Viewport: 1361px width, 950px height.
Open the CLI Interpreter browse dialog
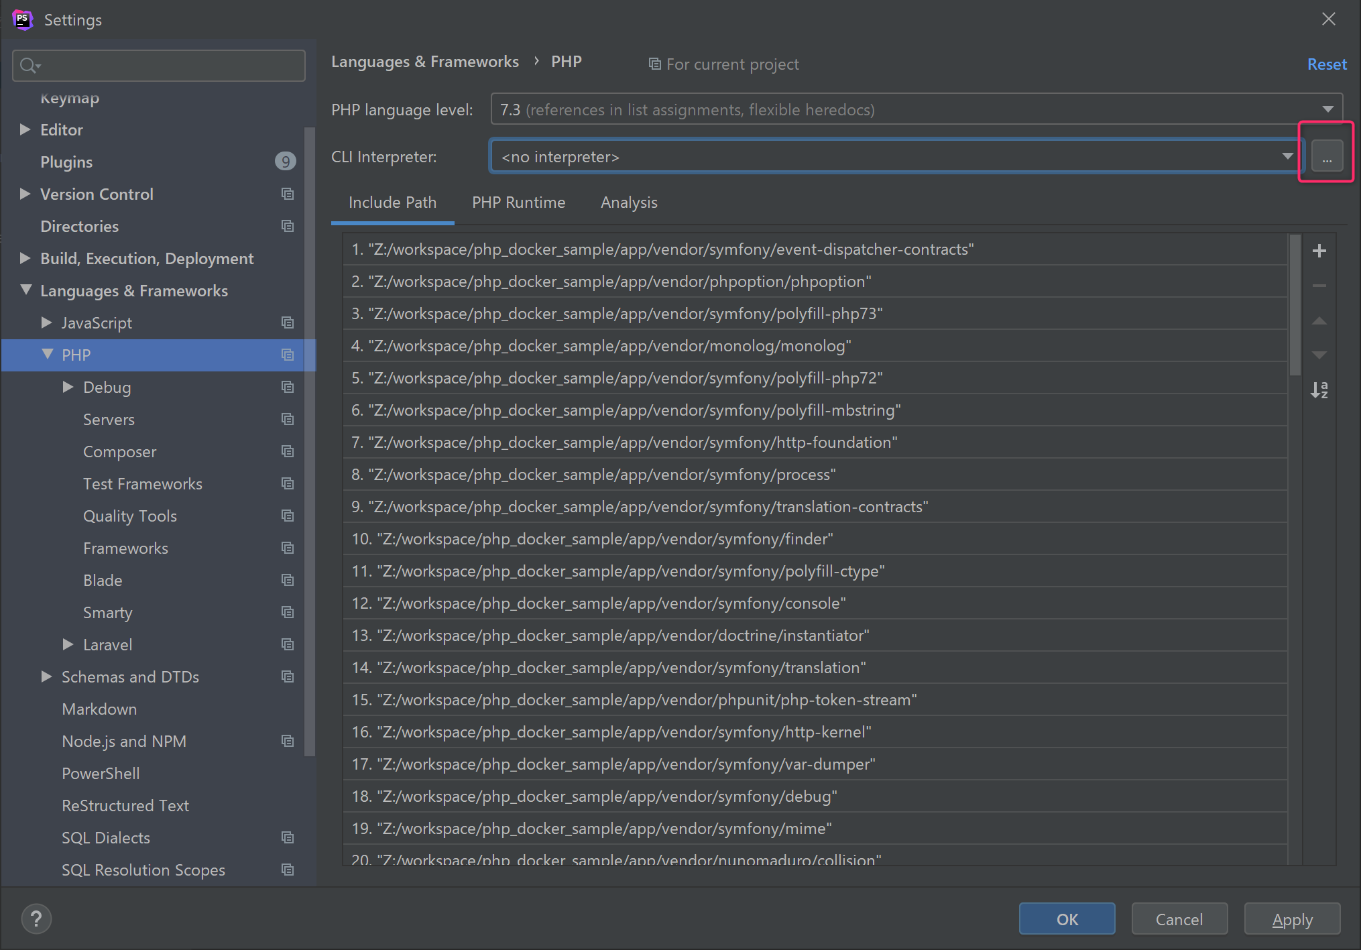click(x=1326, y=155)
